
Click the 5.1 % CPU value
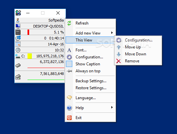point(59,32)
